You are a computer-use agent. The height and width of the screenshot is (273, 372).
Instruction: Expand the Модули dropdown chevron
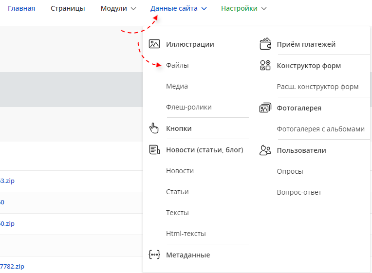[x=133, y=9]
